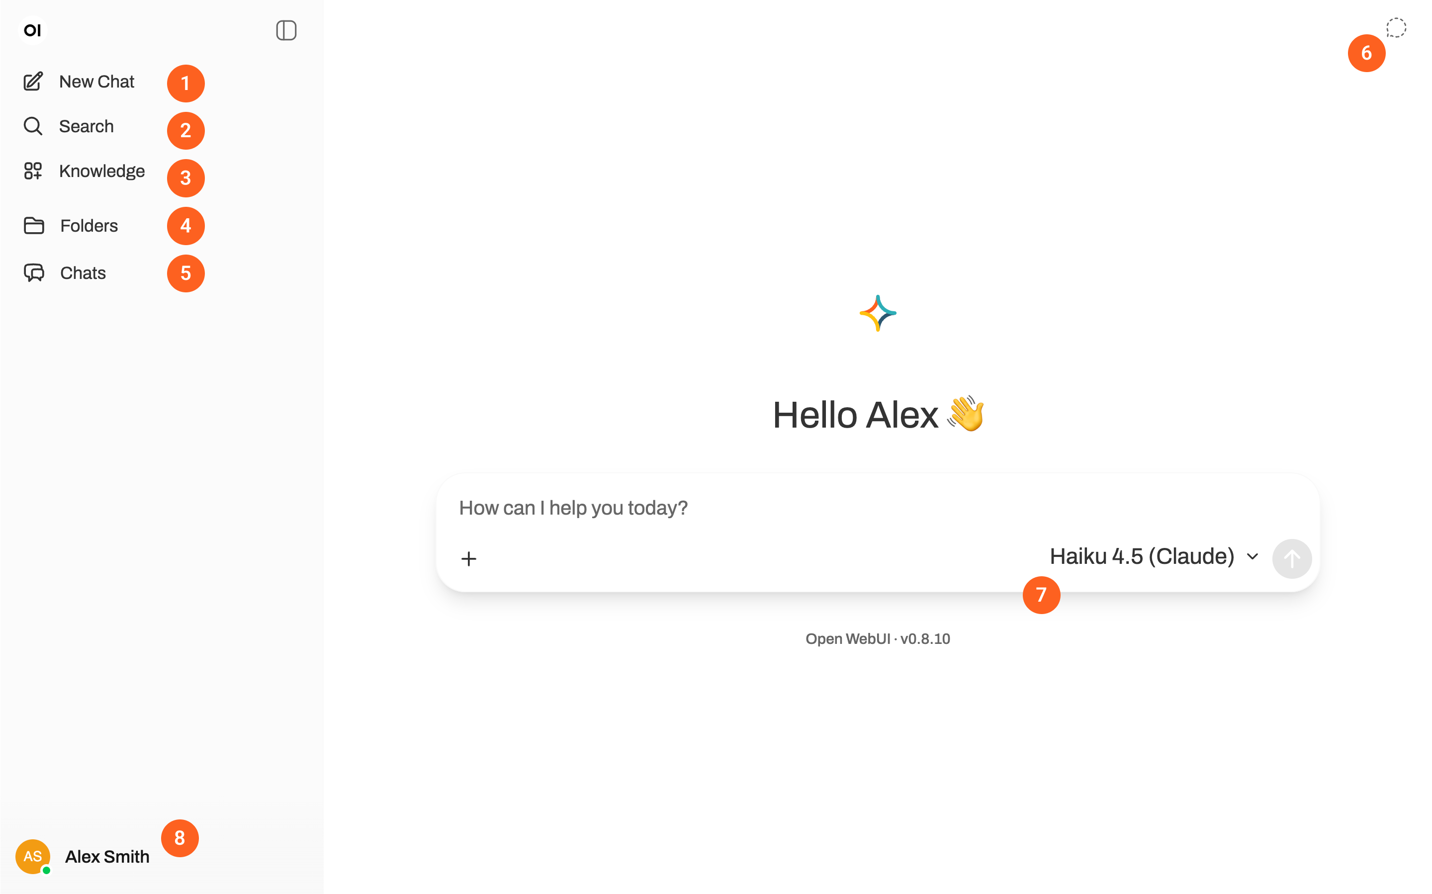Viewport: 1432px width, 894px height.
Task: Open the Haiku 4.5 (Claude) model dropdown
Action: (1154, 556)
